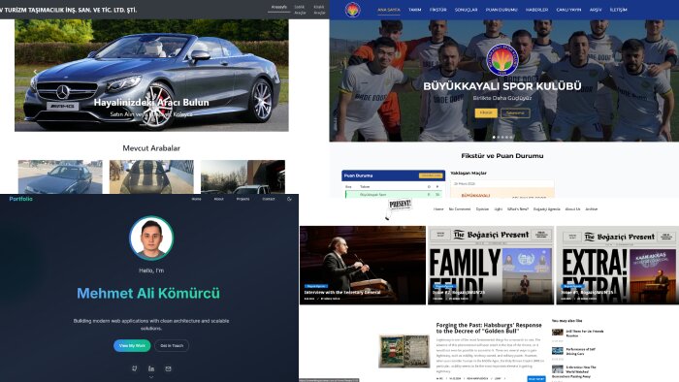Open Home in the Portfolio navbar

click(197, 199)
